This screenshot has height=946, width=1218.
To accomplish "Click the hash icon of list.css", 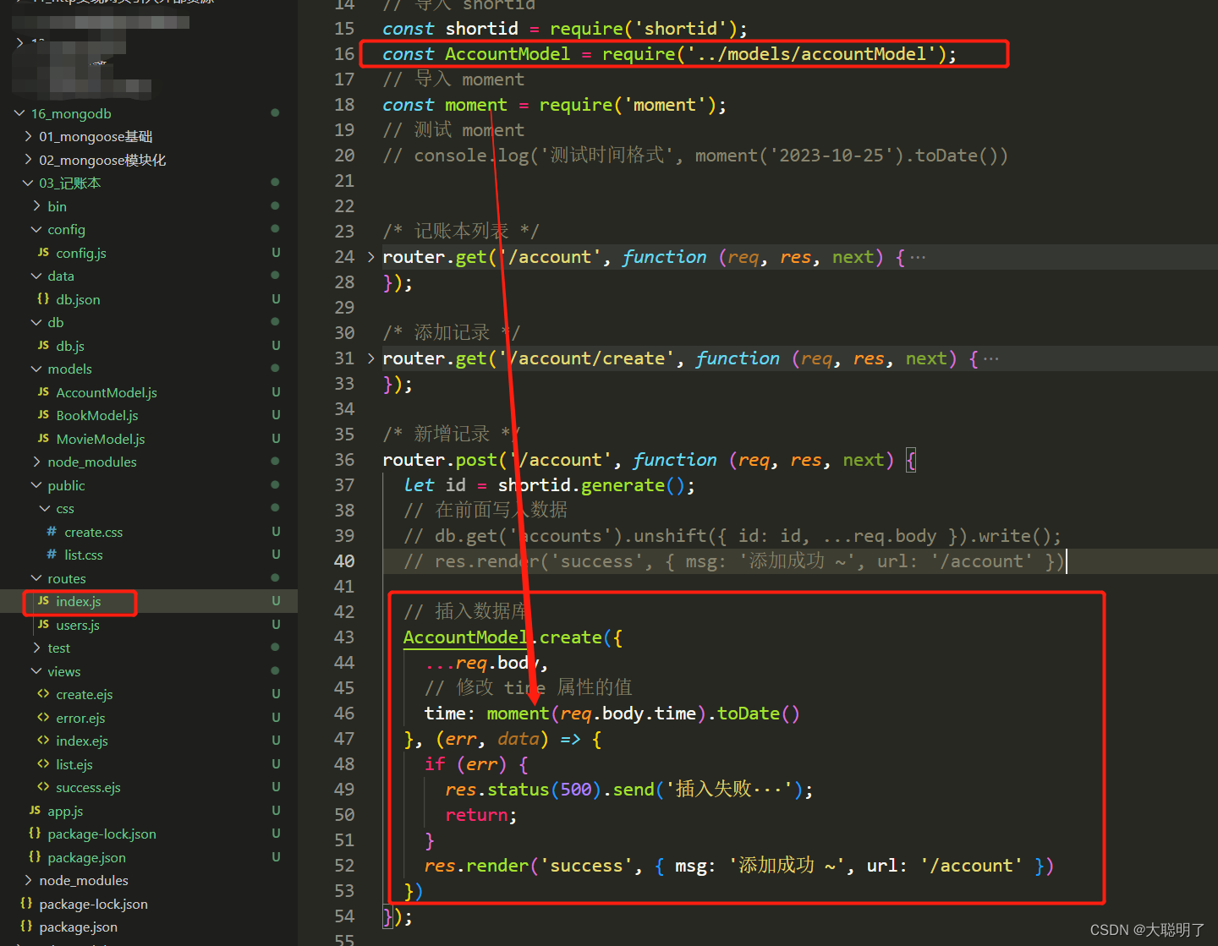I will pyautogui.click(x=52, y=555).
